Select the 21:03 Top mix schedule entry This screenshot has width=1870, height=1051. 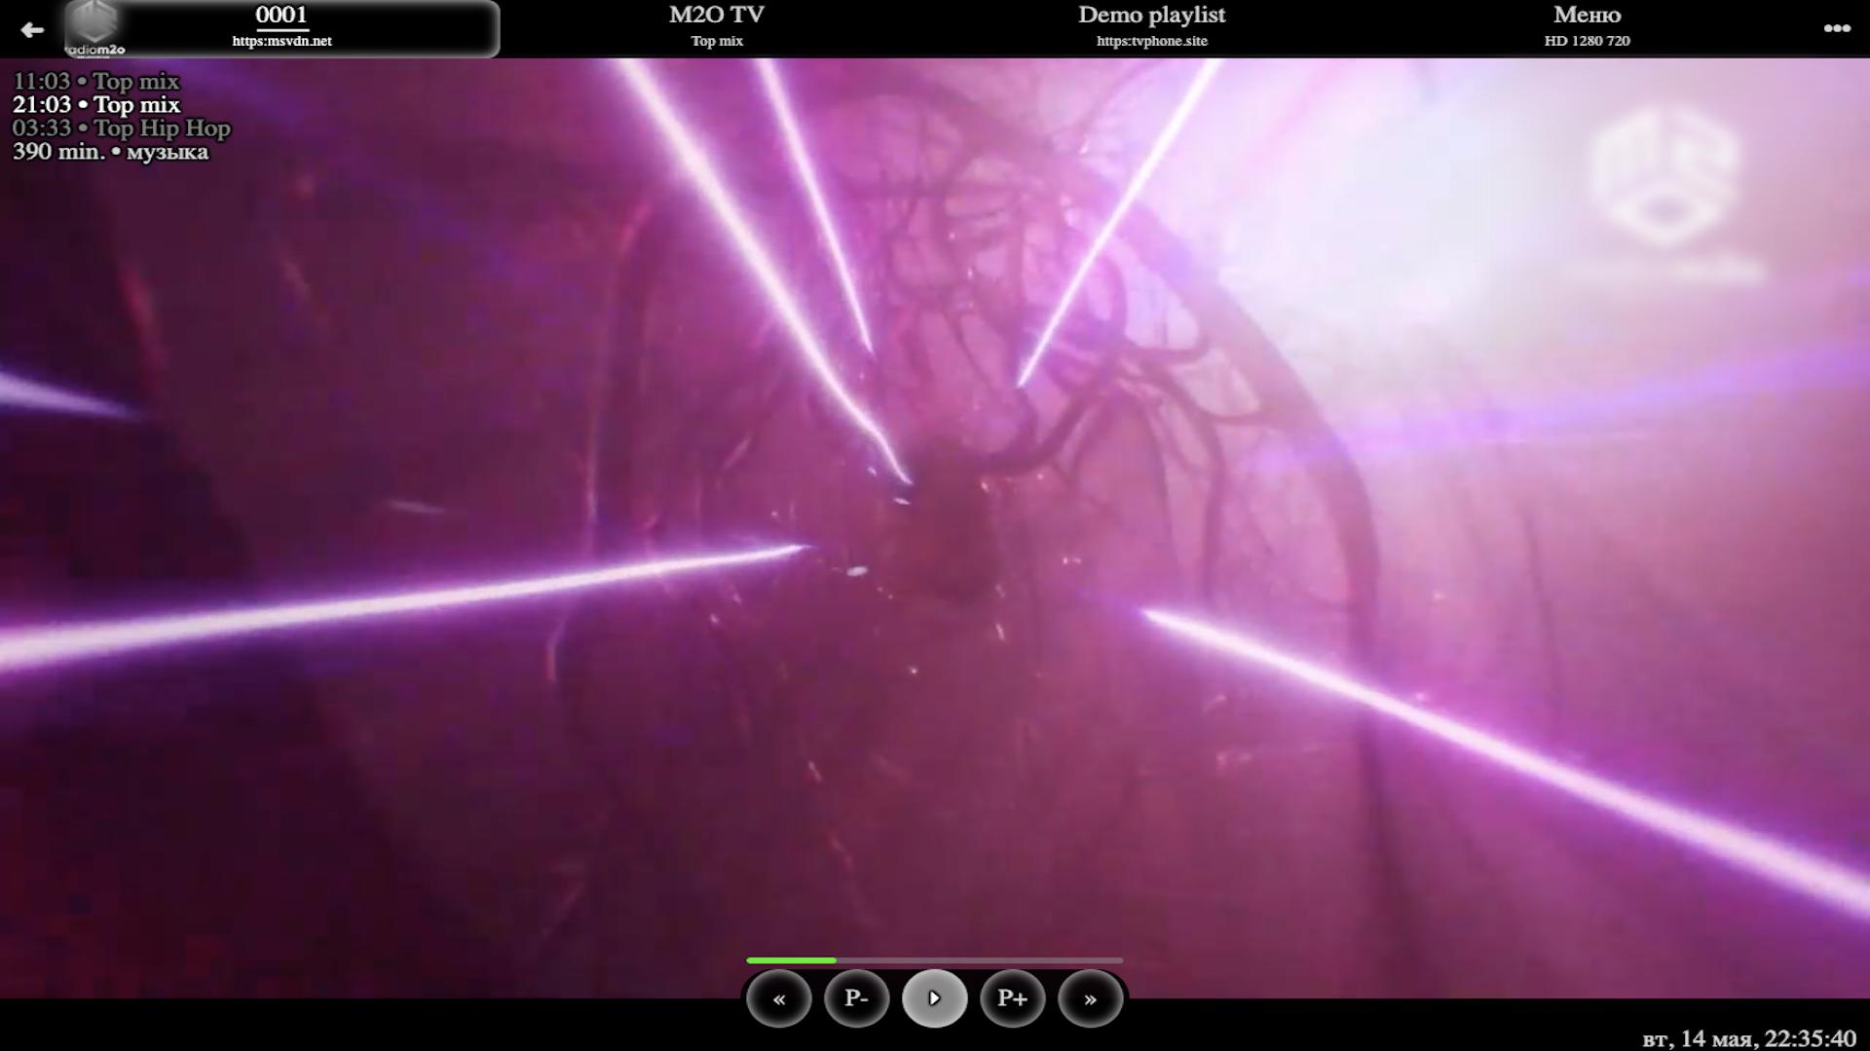click(x=95, y=104)
